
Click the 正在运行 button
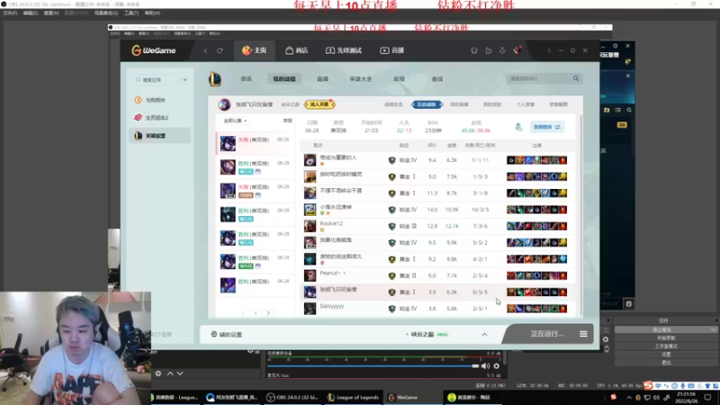[547, 334]
